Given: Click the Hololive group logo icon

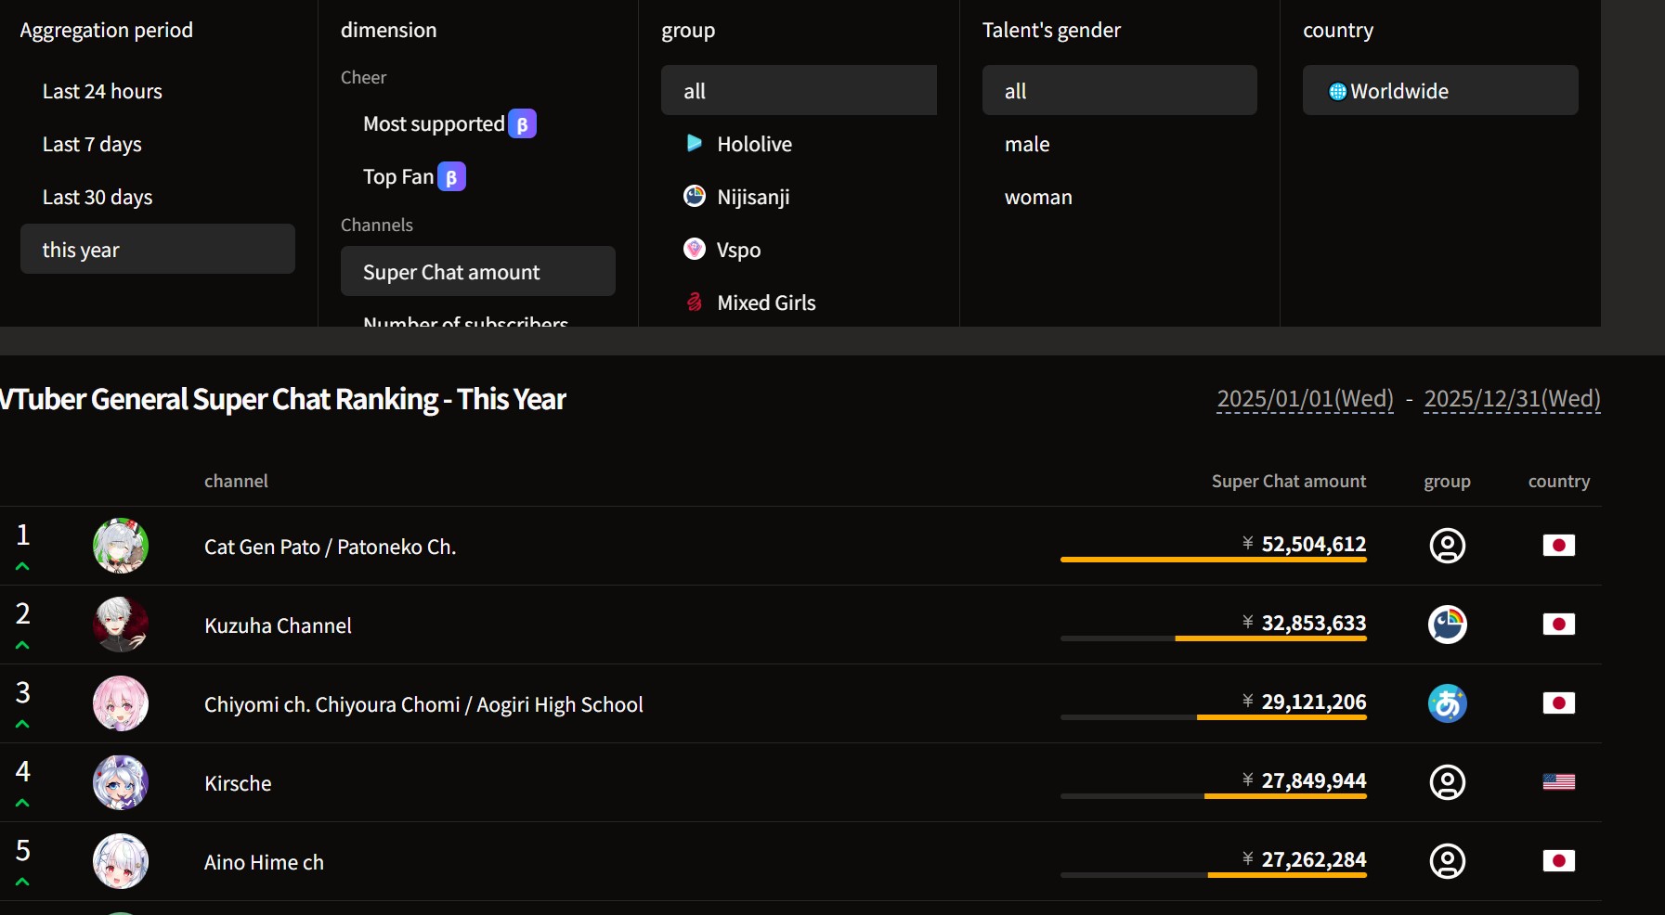Looking at the screenshot, I should click(x=694, y=143).
